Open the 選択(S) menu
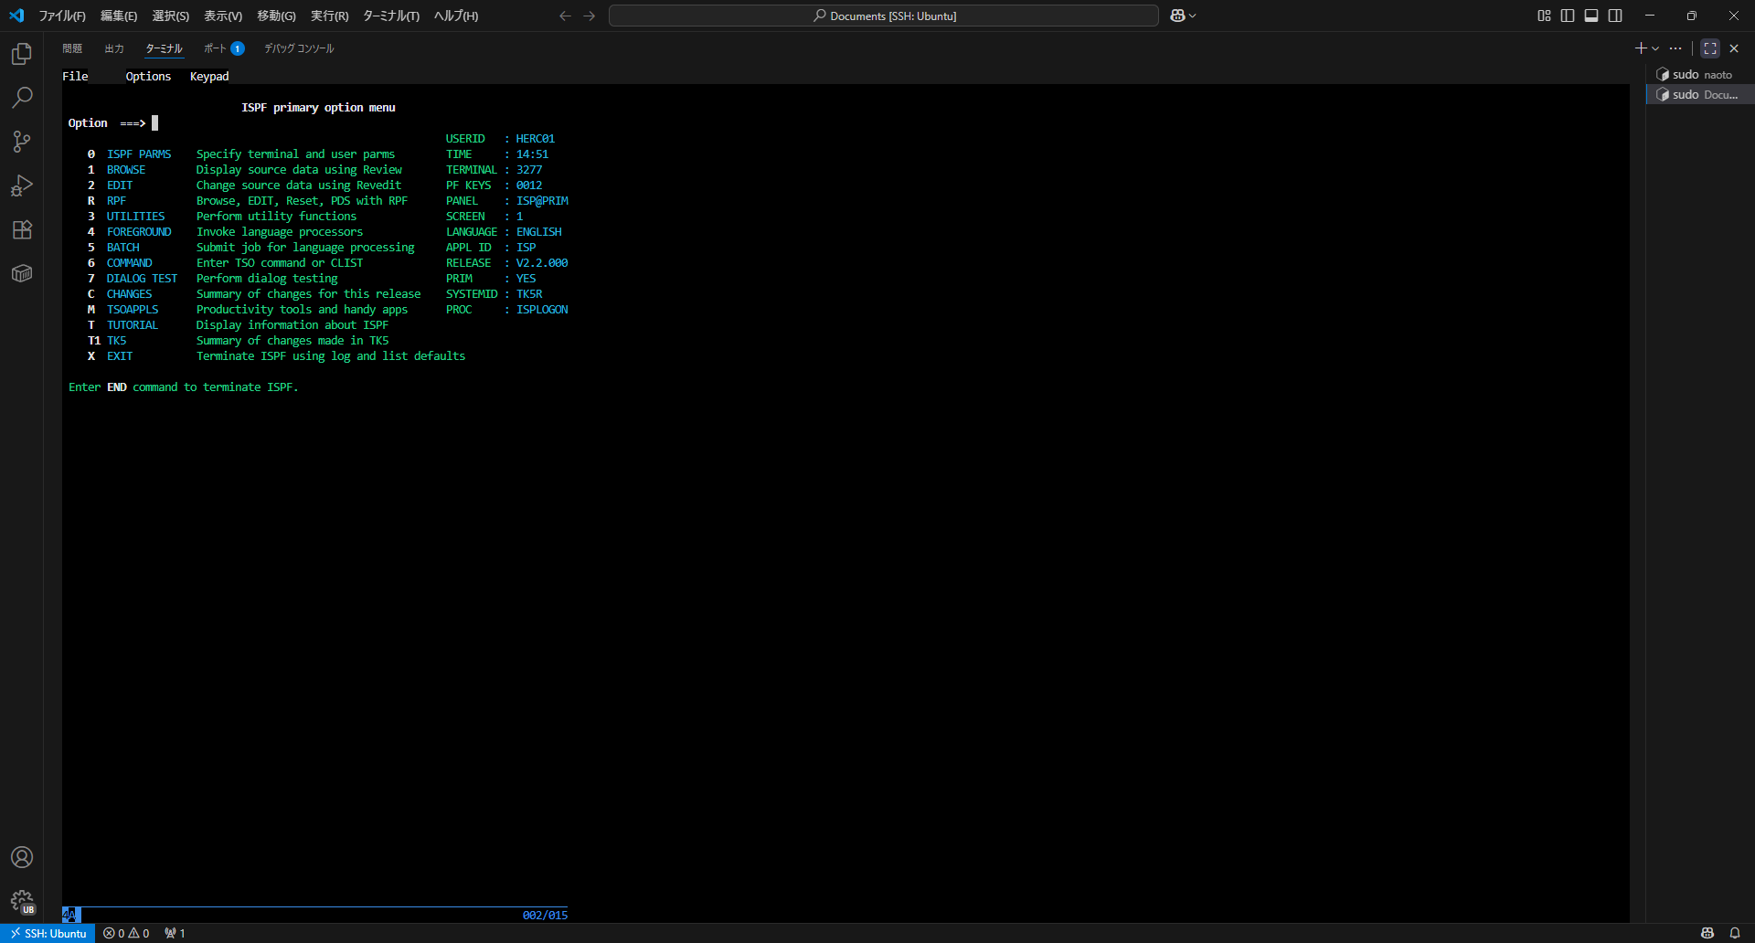The height and width of the screenshot is (943, 1755). pos(171,16)
